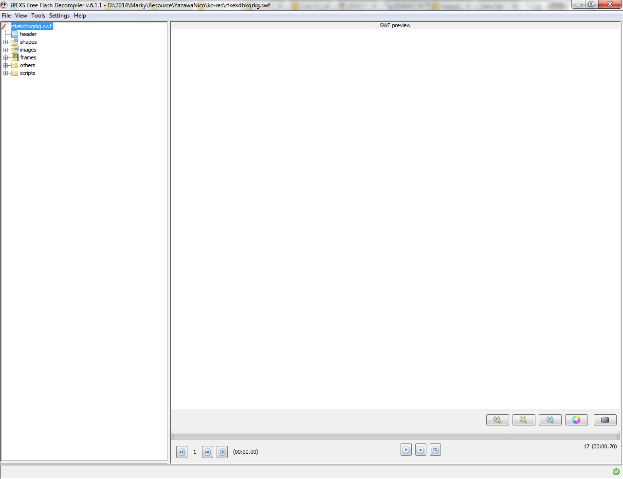Reset preview zoom to 1:1

pyautogui.click(x=550, y=420)
